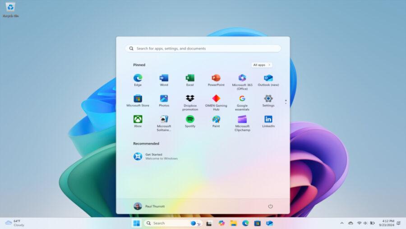Screen dimensions: 406x229
Task: Show hidden system tray icons chevron
Action: [x=342, y=223]
